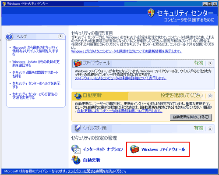Open Windows ファイアウォール settings link
The width and height of the screenshot is (219, 175).
(x=163, y=150)
